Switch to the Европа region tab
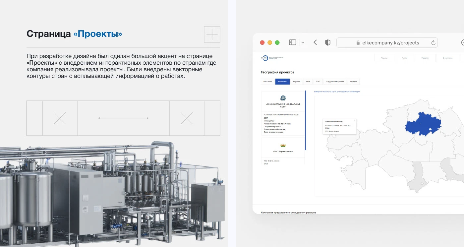 [296, 82]
